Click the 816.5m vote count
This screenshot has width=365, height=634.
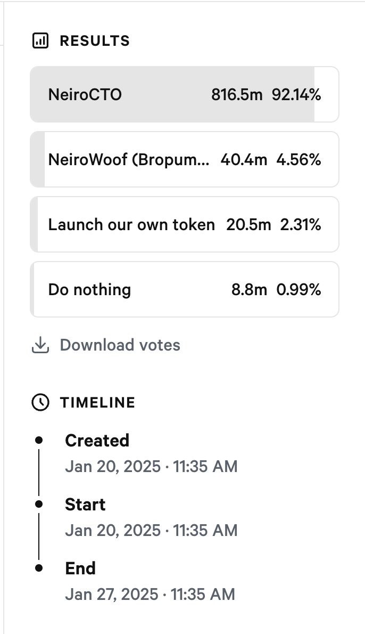pyautogui.click(x=237, y=95)
